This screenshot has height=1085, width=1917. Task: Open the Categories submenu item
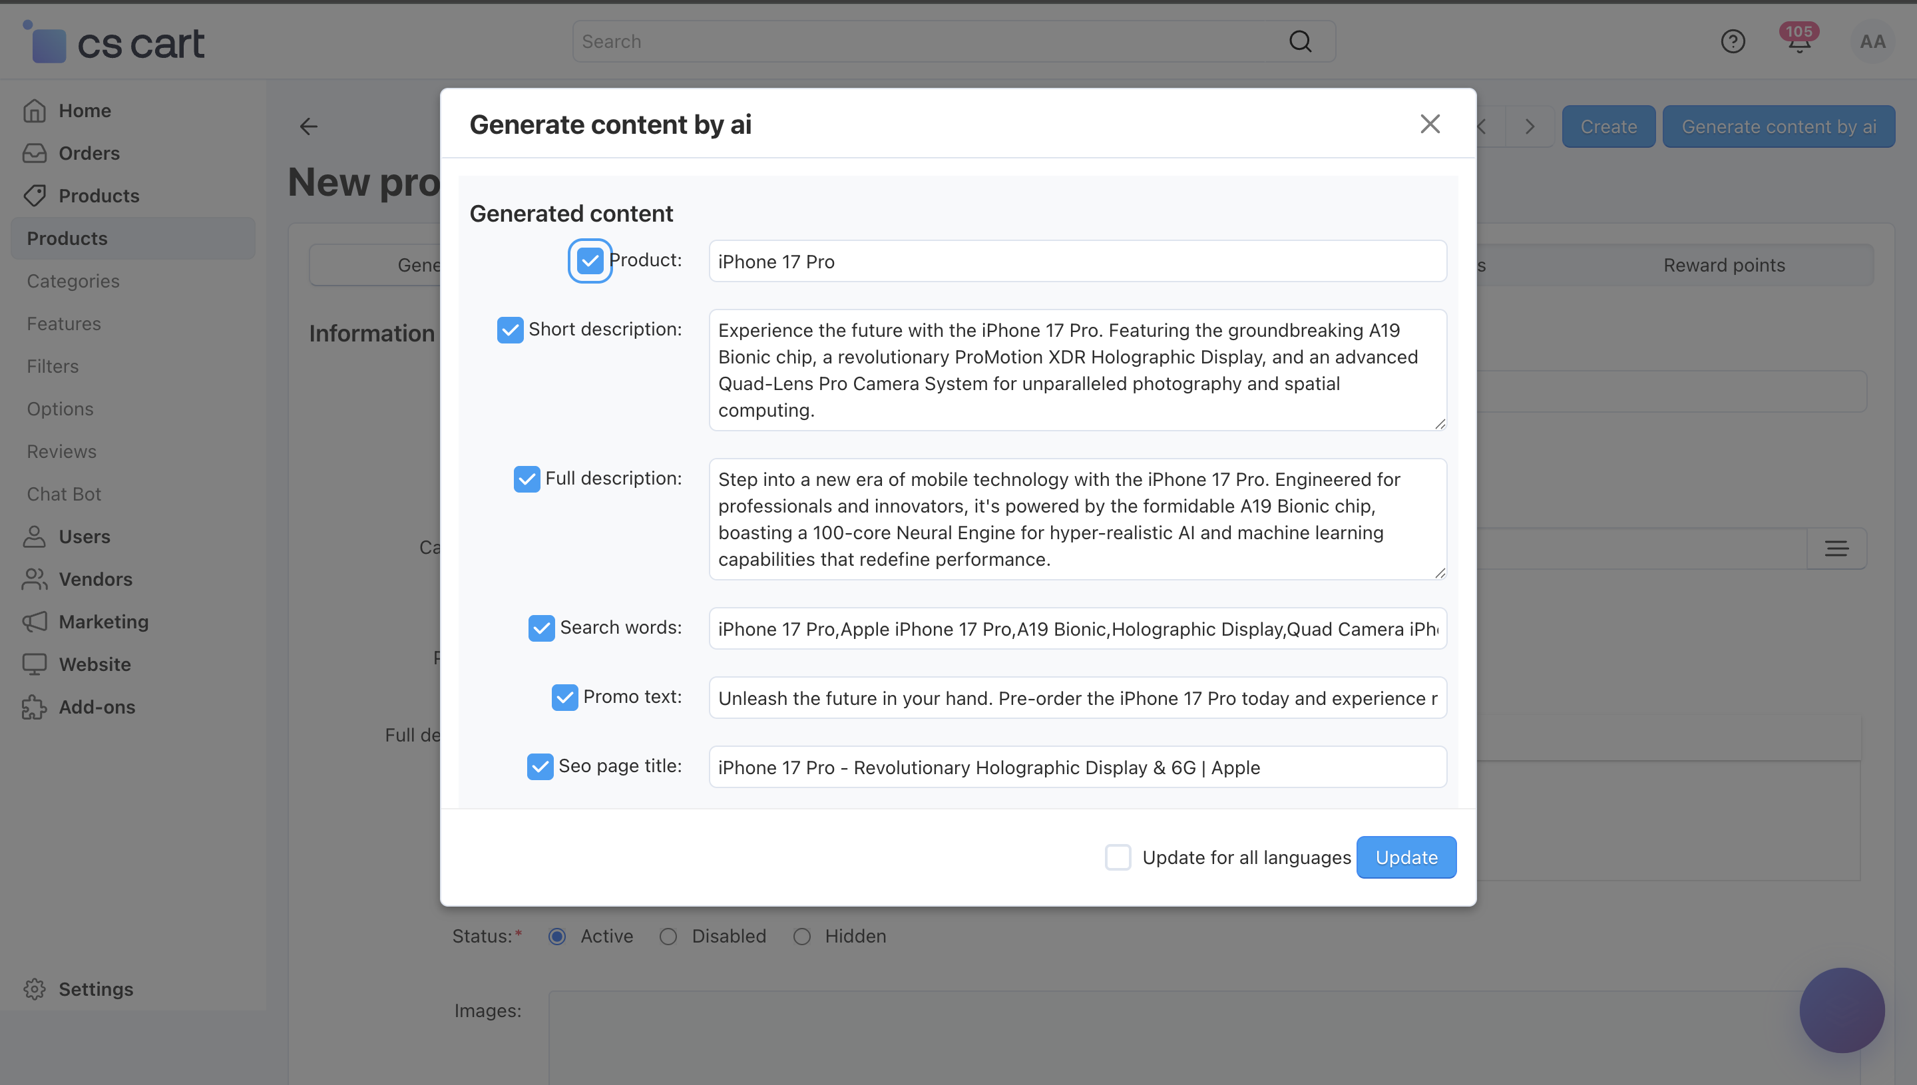73,281
